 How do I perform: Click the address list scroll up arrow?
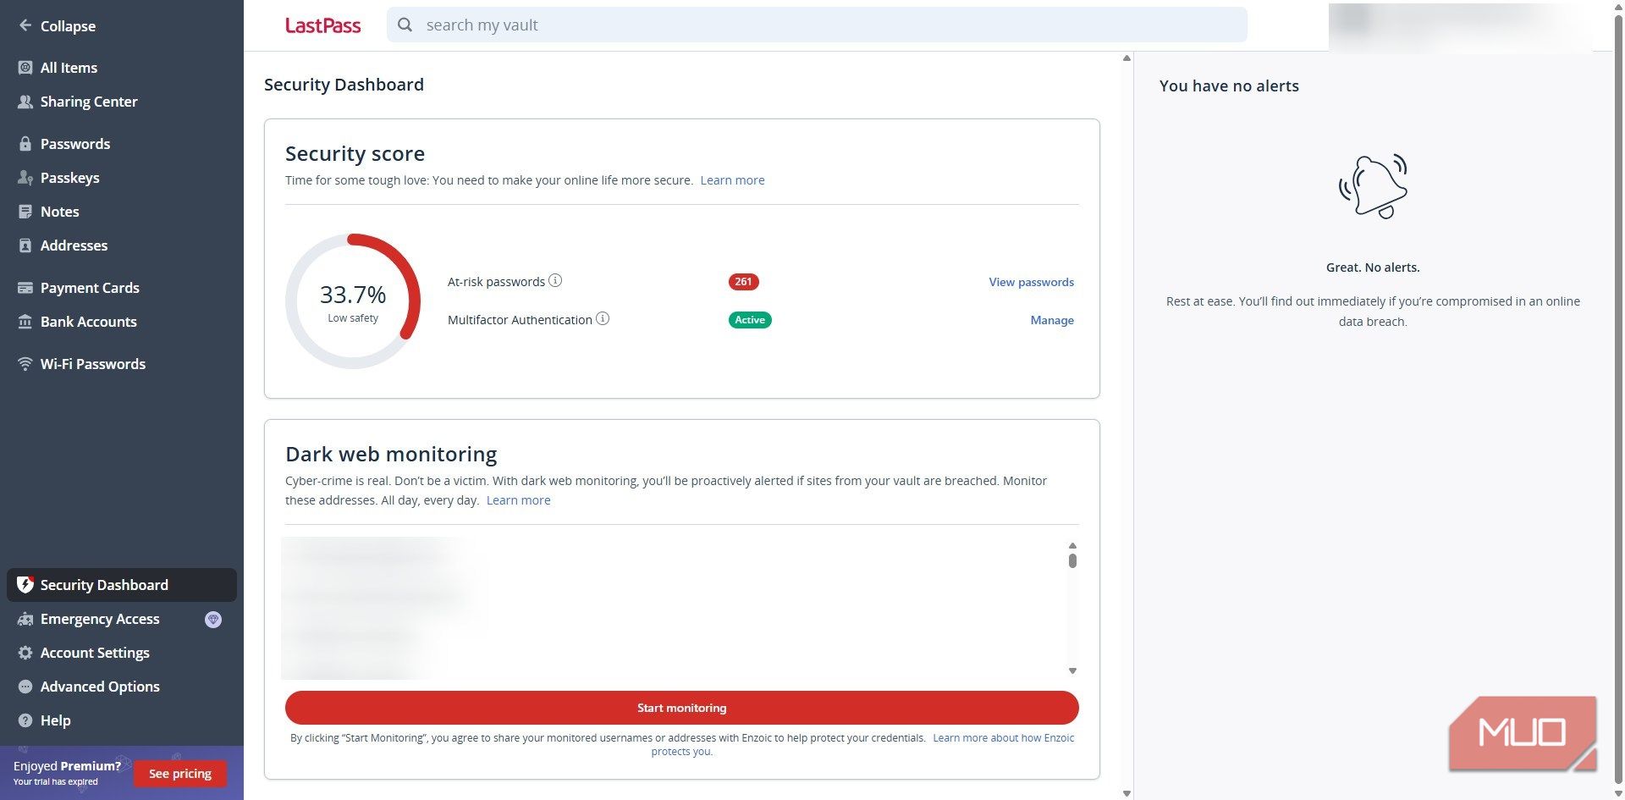click(1072, 545)
